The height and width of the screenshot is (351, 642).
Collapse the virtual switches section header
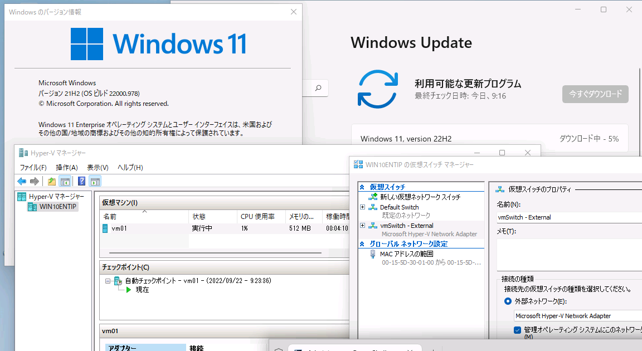[x=362, y=187]
